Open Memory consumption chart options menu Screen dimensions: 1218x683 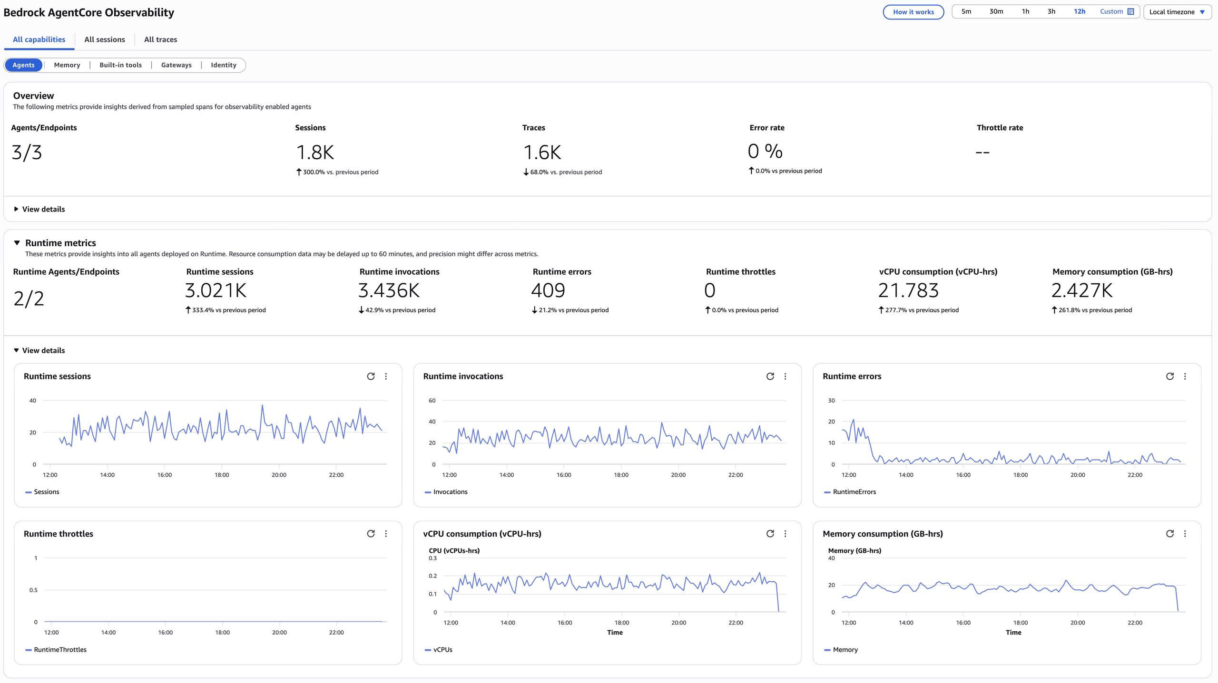pos(1185,533)
